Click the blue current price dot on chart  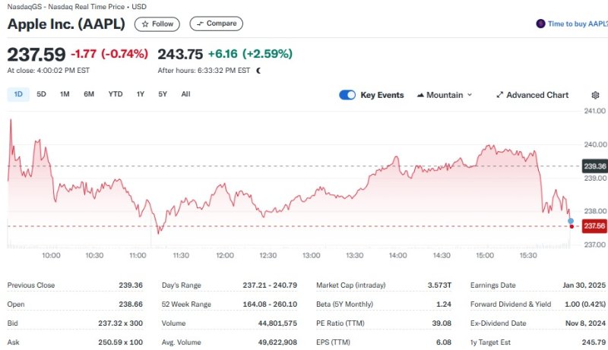(x=571, y=220)
